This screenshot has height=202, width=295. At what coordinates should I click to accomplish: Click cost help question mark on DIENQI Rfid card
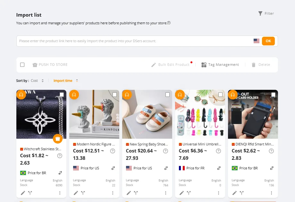pyautogui.click(x=271, y=151)
